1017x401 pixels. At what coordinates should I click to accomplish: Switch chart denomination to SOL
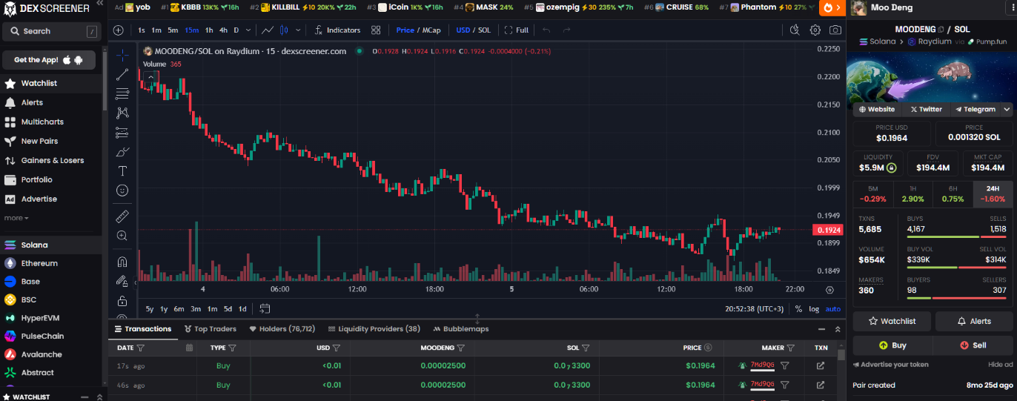point(484,30)
